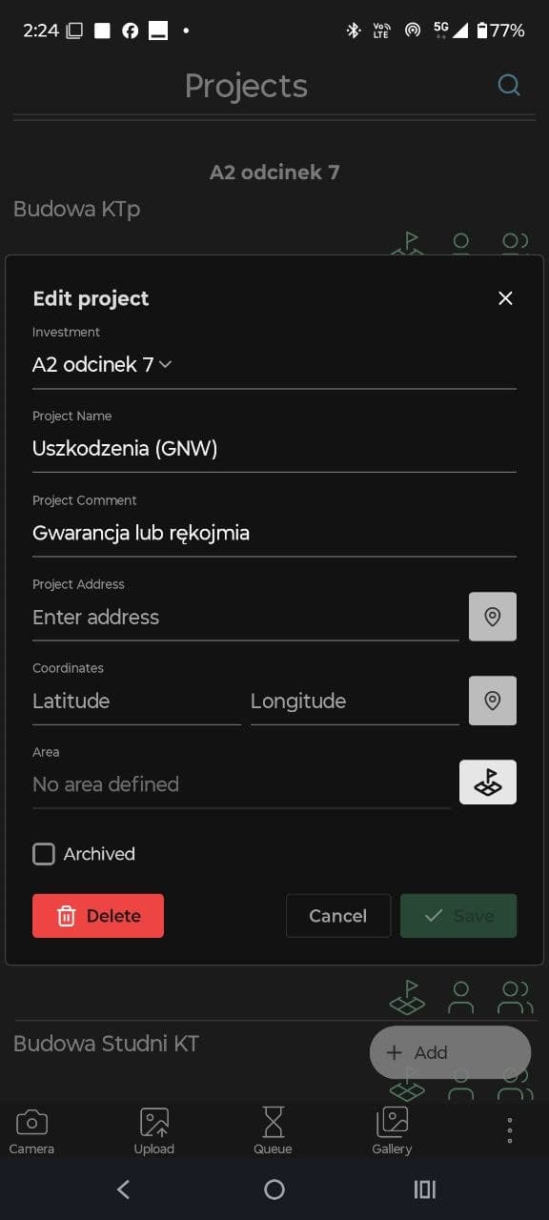
Task: Close the Edit project dialog
Action: (x=505, y=298)
